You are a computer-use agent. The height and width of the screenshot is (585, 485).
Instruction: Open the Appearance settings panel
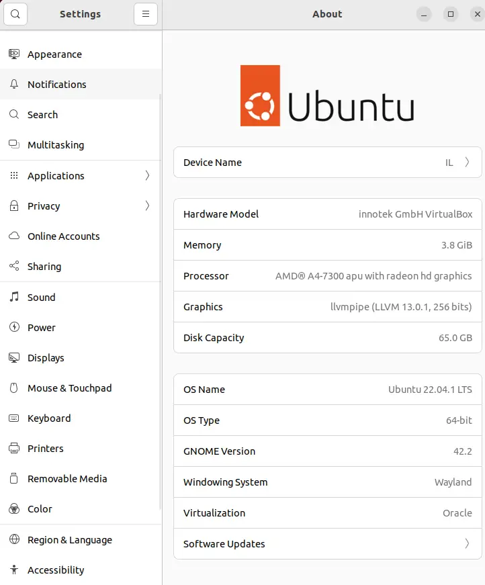[x=81, y=54]
